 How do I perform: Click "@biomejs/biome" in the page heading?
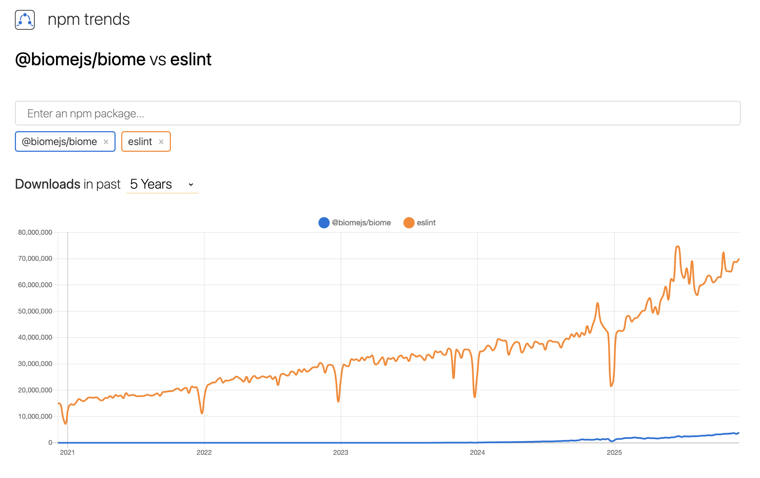[x=80, y=59]
